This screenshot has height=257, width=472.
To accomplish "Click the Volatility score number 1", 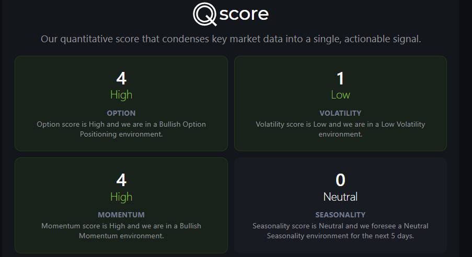I will (x=340, y=78).
